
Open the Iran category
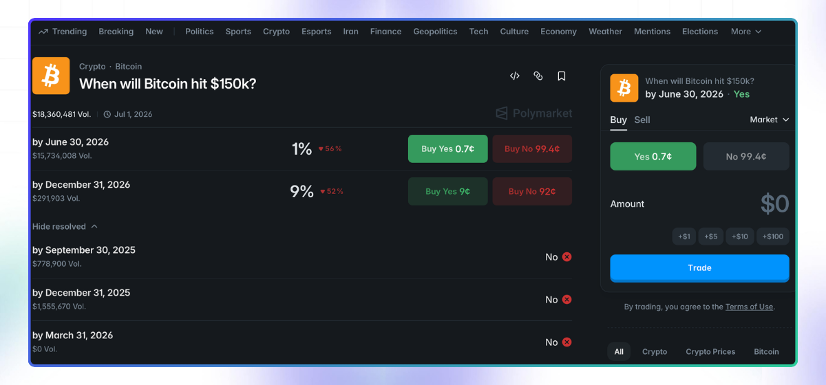[351, 32]
